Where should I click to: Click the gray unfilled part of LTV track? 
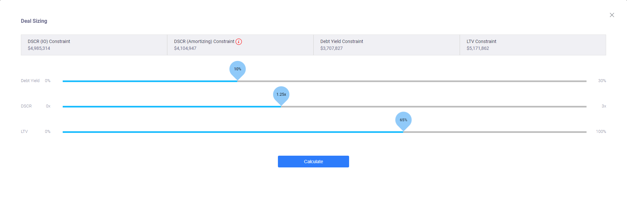495,132
